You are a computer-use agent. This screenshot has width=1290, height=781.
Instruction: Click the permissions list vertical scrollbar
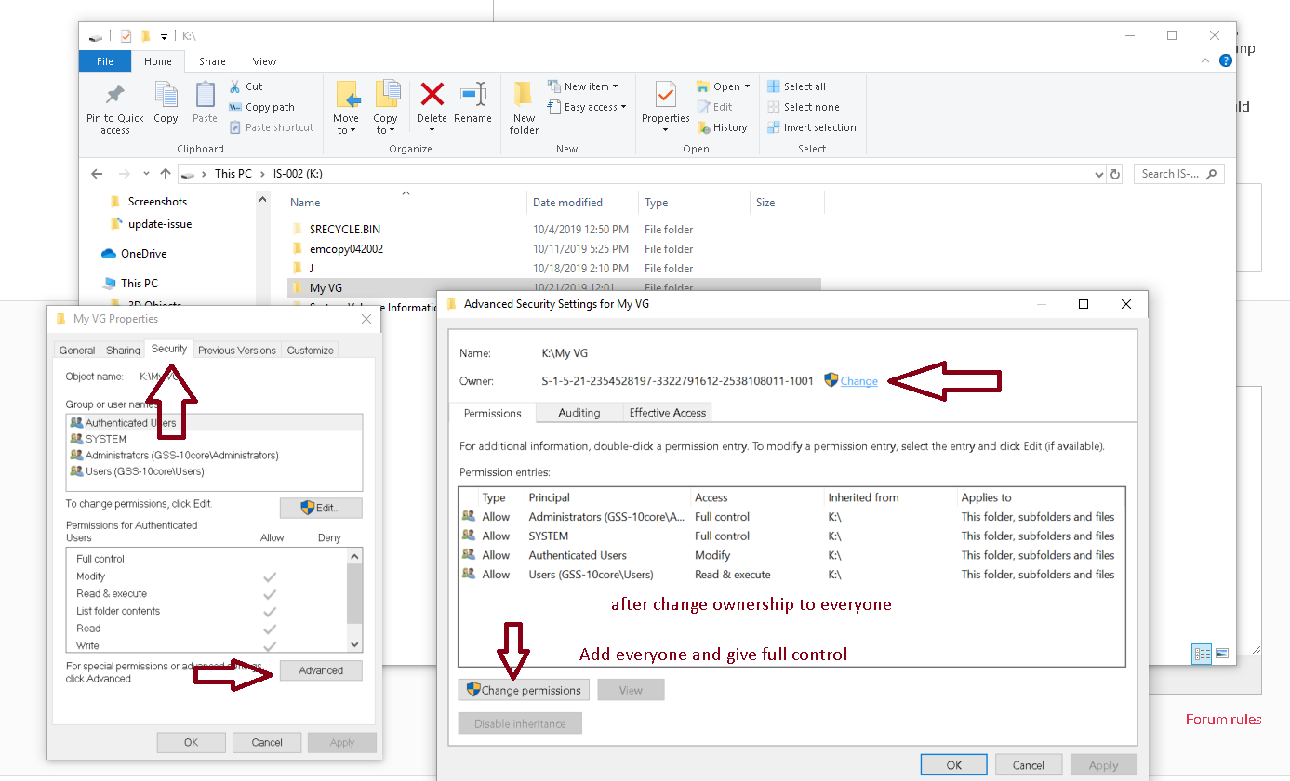tap(353, 595)
